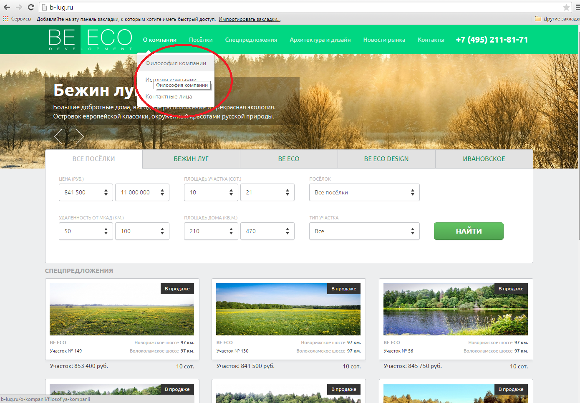Open Новости рынка in navigation
This screenshot has width=580, height=403.
pyautogui.click(x=384, y=40)
